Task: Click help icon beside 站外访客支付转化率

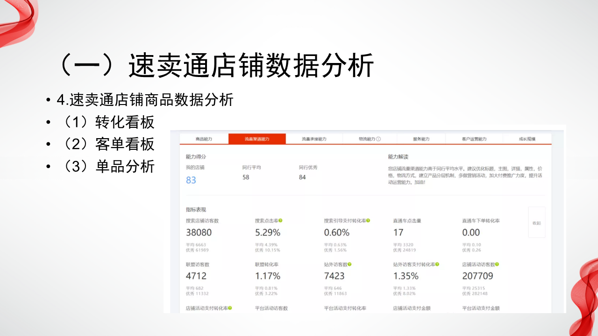Action: (437, 264)
